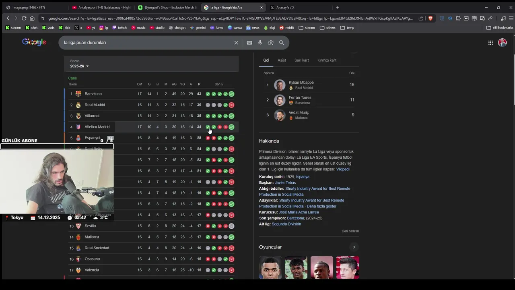Start Google voice search microphone
This screenshot has height=290, width=515.
click(x=260, y=43)
